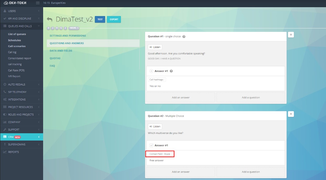Click the 'H' breadcrumb bubble
326x180 pixels.
[57, 28]
